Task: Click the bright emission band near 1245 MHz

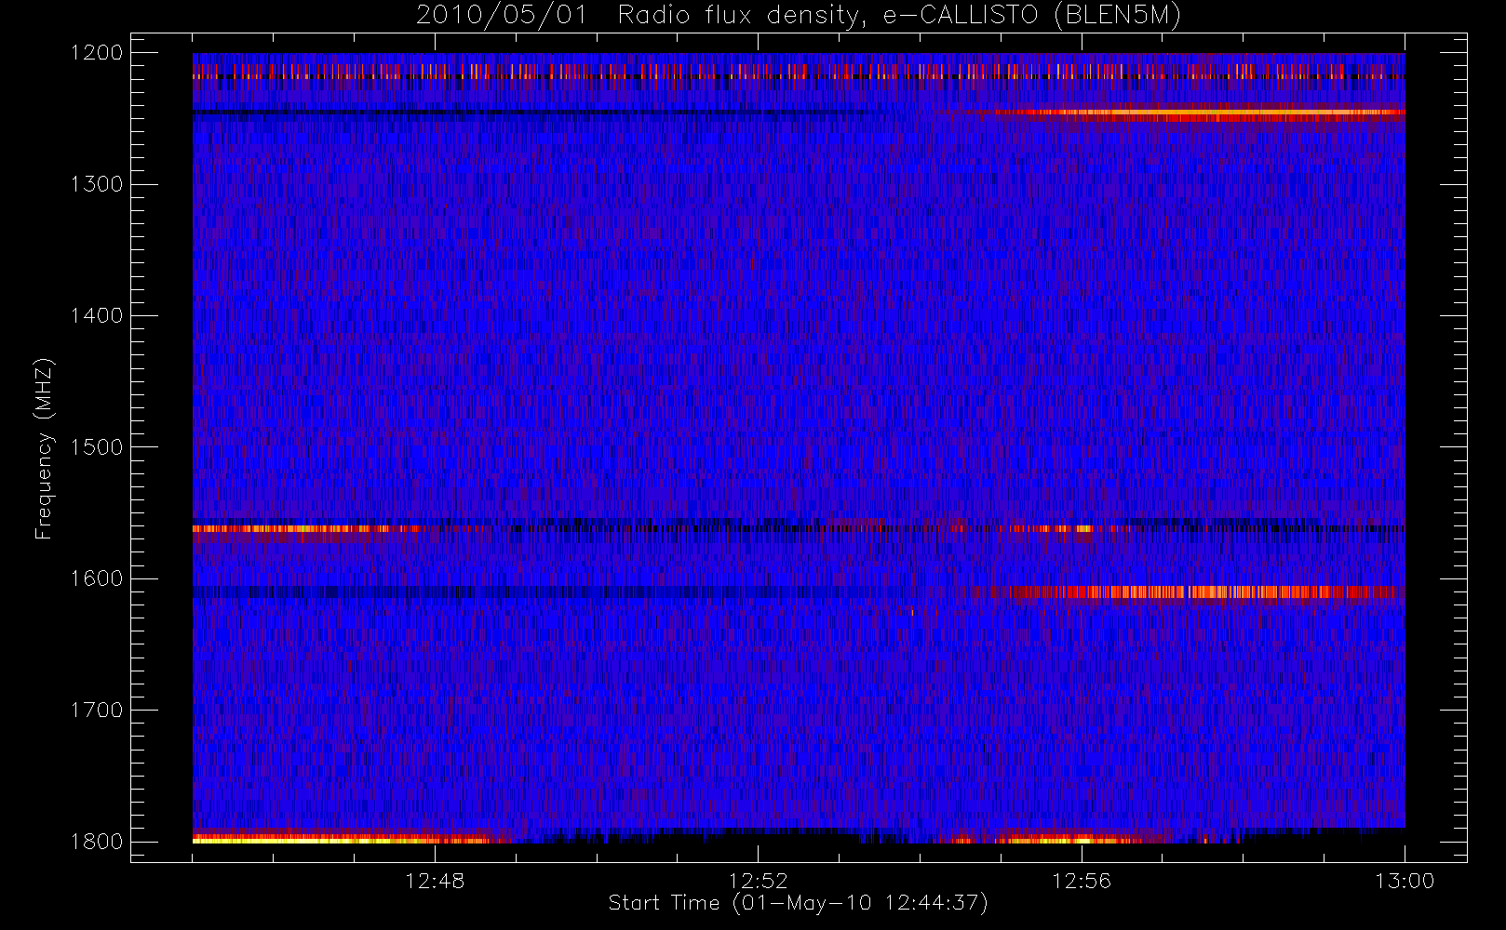Action: point(1201,113)
